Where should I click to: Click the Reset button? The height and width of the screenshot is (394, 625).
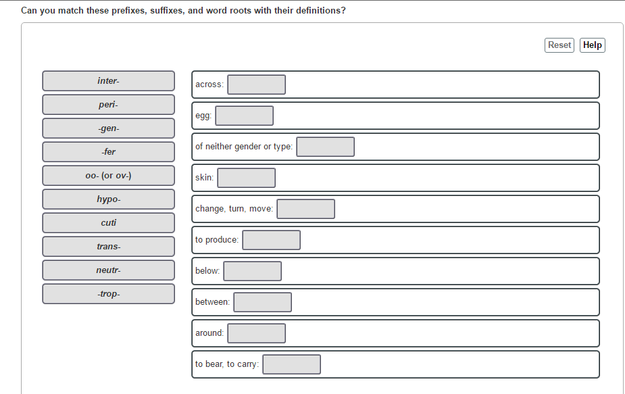point(559,45)
